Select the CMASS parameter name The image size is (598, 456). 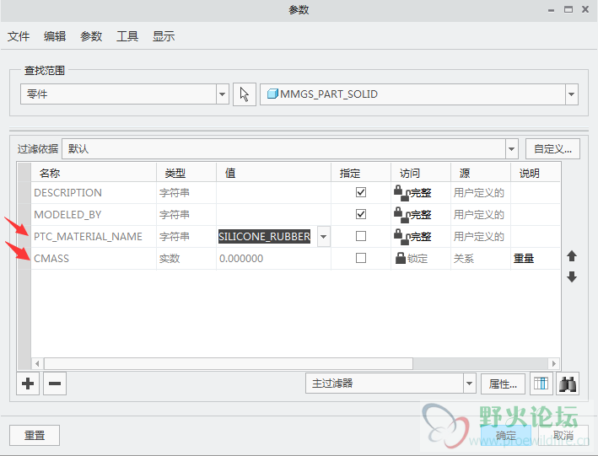click(51, 259)
